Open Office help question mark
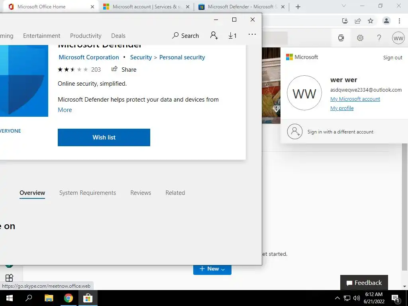 click(x=379, y=38)
